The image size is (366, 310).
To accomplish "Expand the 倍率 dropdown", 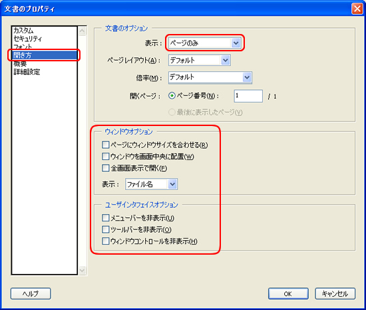I will 210,77.
